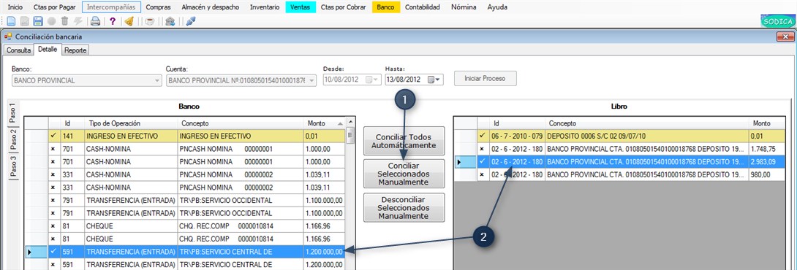
Task: Toggle the check mark on row 141
Action: pos(53,136)
